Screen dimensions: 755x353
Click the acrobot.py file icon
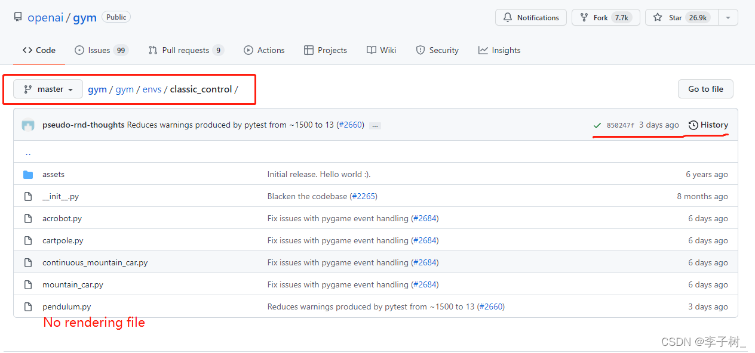(28, 218)
